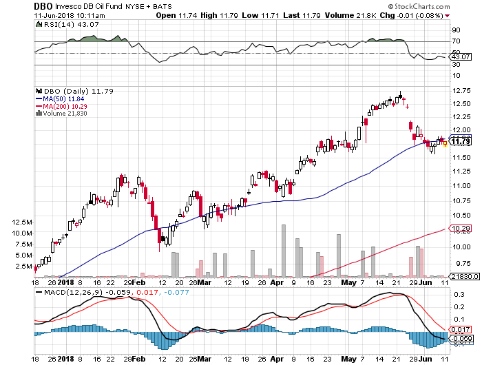Click the MA(50) 11.84 legend text
482x365 pixels.
point(63,98)
